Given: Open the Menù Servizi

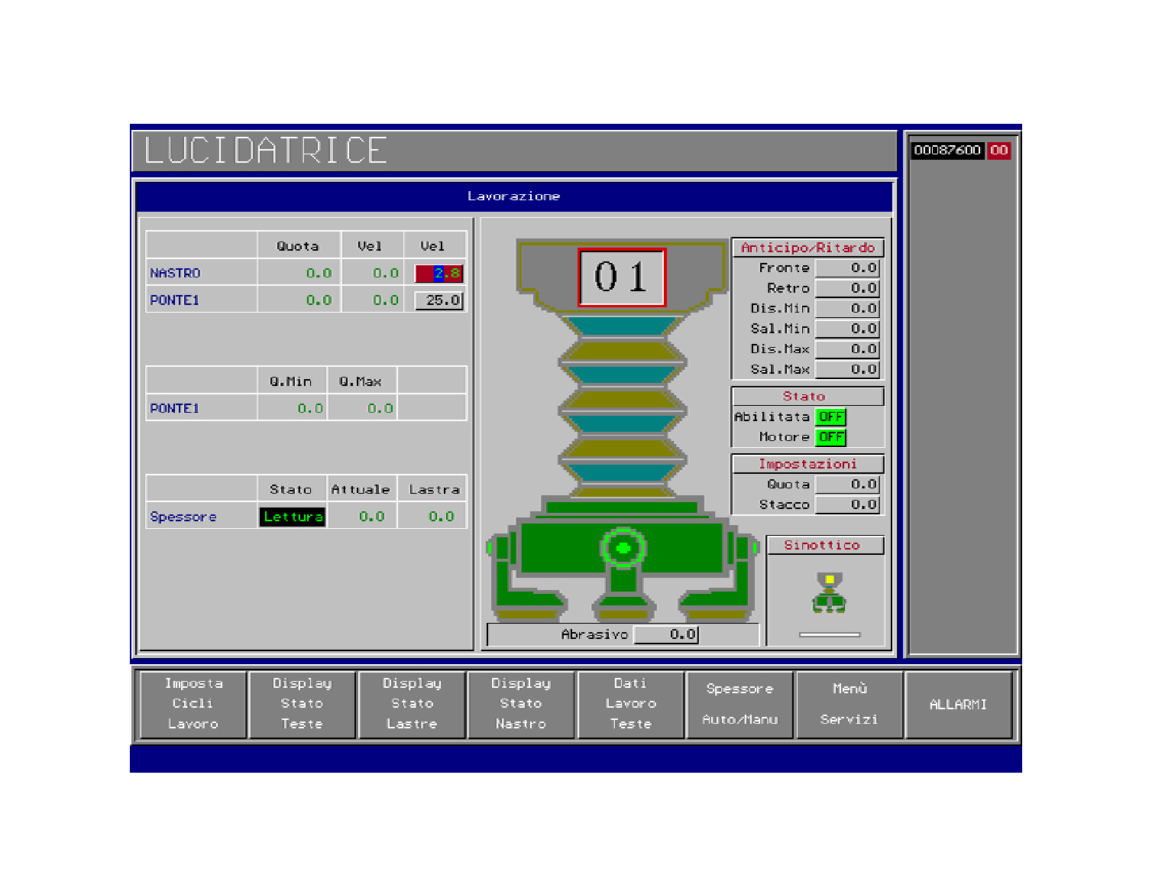Looking at the screenshot, I should point(849,704).
